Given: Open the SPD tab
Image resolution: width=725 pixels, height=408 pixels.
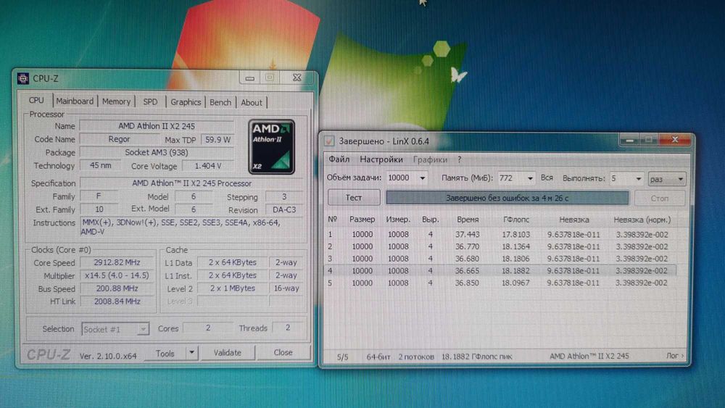Looking at the screenshot, I should coord(150,102).
